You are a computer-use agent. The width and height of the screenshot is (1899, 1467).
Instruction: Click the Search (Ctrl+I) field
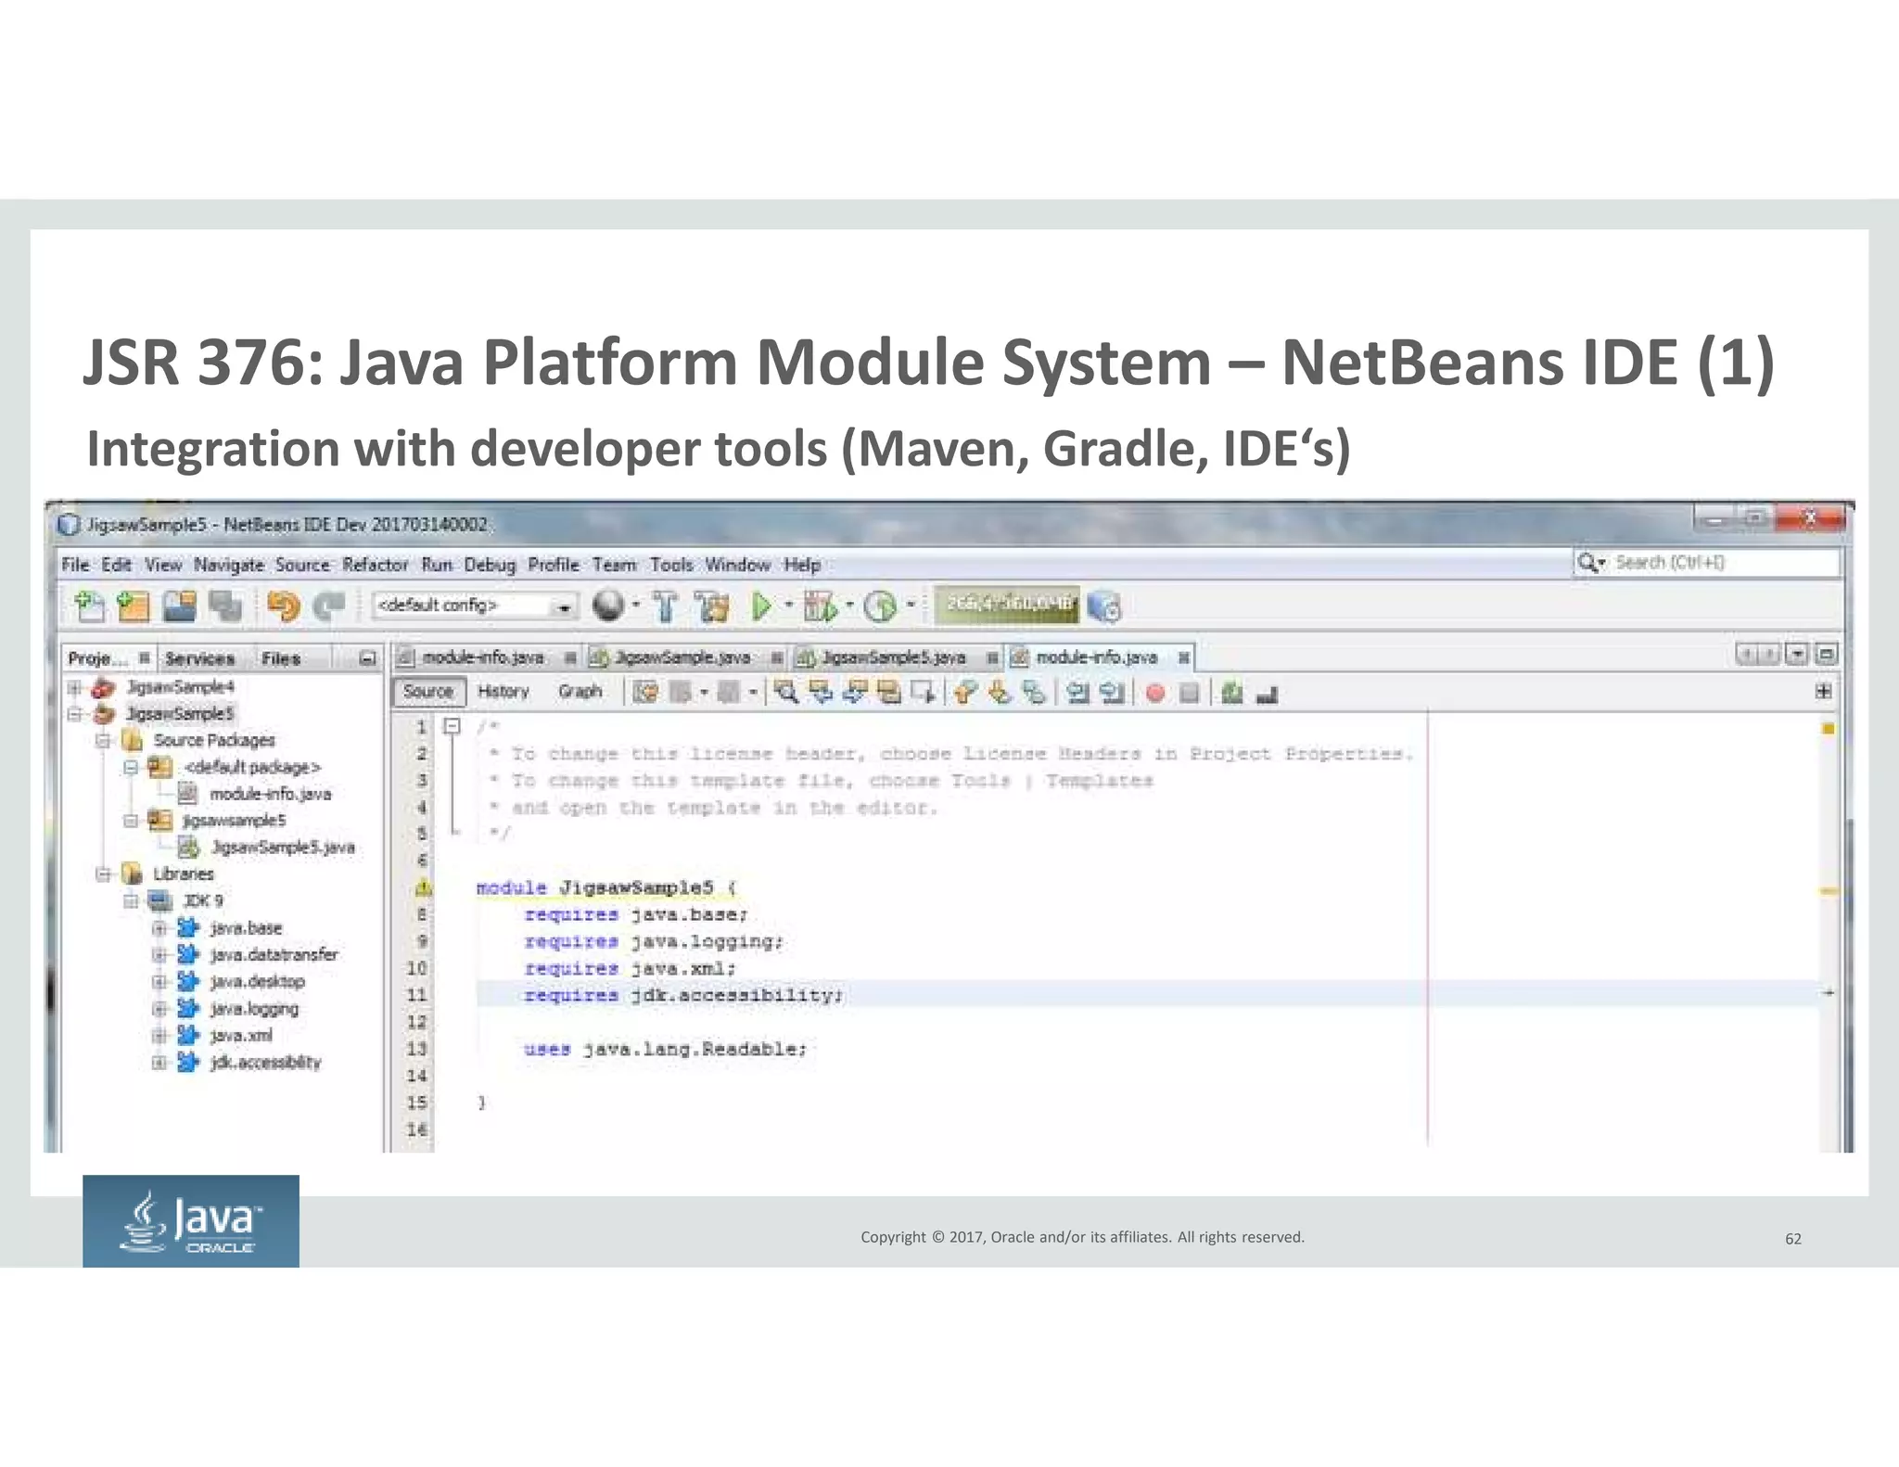(1706, 563)
